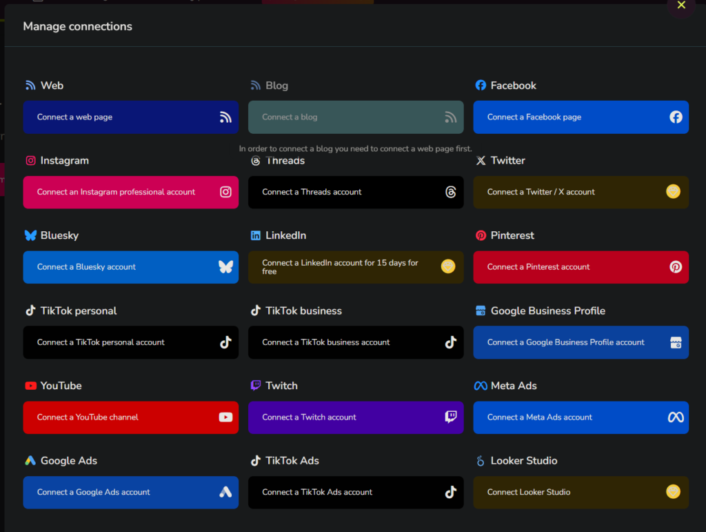
Task: Click the Facebook logo in Facebook button
Action: pyautogui.click(x=676, y=117)
